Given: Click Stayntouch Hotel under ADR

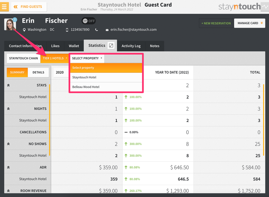Looking at the screenshot, I should [33, 179].
